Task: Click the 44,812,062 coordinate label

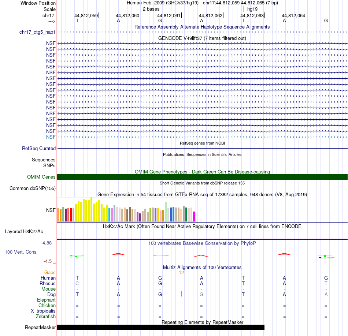Action: click(x=211, y=15)
